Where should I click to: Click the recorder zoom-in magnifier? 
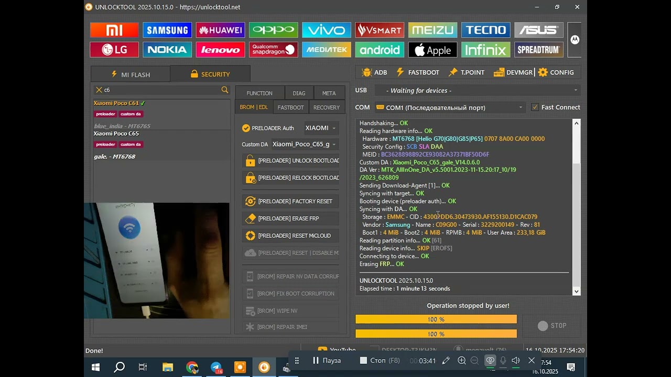pos(461,360)
